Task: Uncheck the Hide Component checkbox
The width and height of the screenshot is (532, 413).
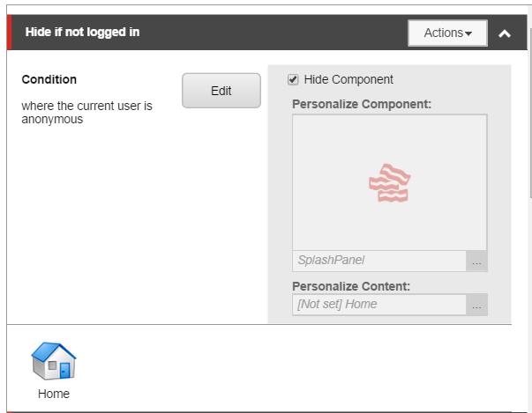Action: click(293, 79)
